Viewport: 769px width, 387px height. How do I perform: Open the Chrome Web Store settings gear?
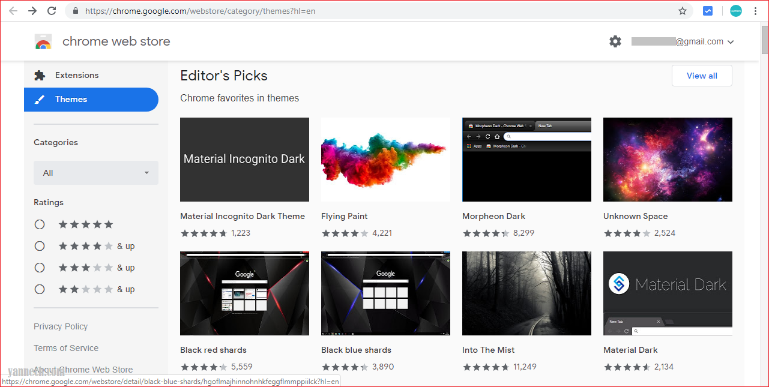[615, 41]
